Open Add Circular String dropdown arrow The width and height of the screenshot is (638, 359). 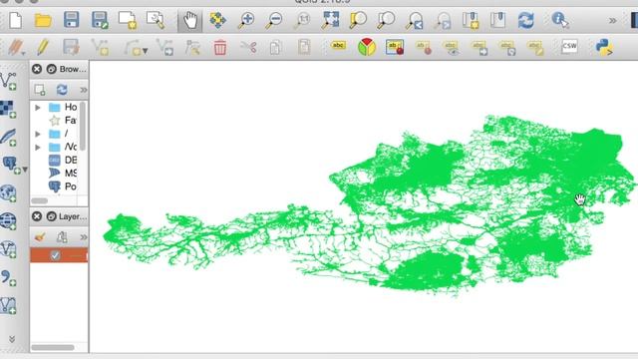pos(145,51)
